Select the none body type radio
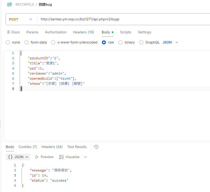This screenshot has height=192, width=210. [8, 42]
